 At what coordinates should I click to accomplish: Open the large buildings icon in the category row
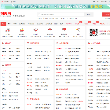tap(7, 30)
